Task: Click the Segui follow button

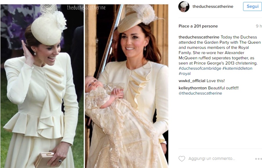Action: coord(252,6)
